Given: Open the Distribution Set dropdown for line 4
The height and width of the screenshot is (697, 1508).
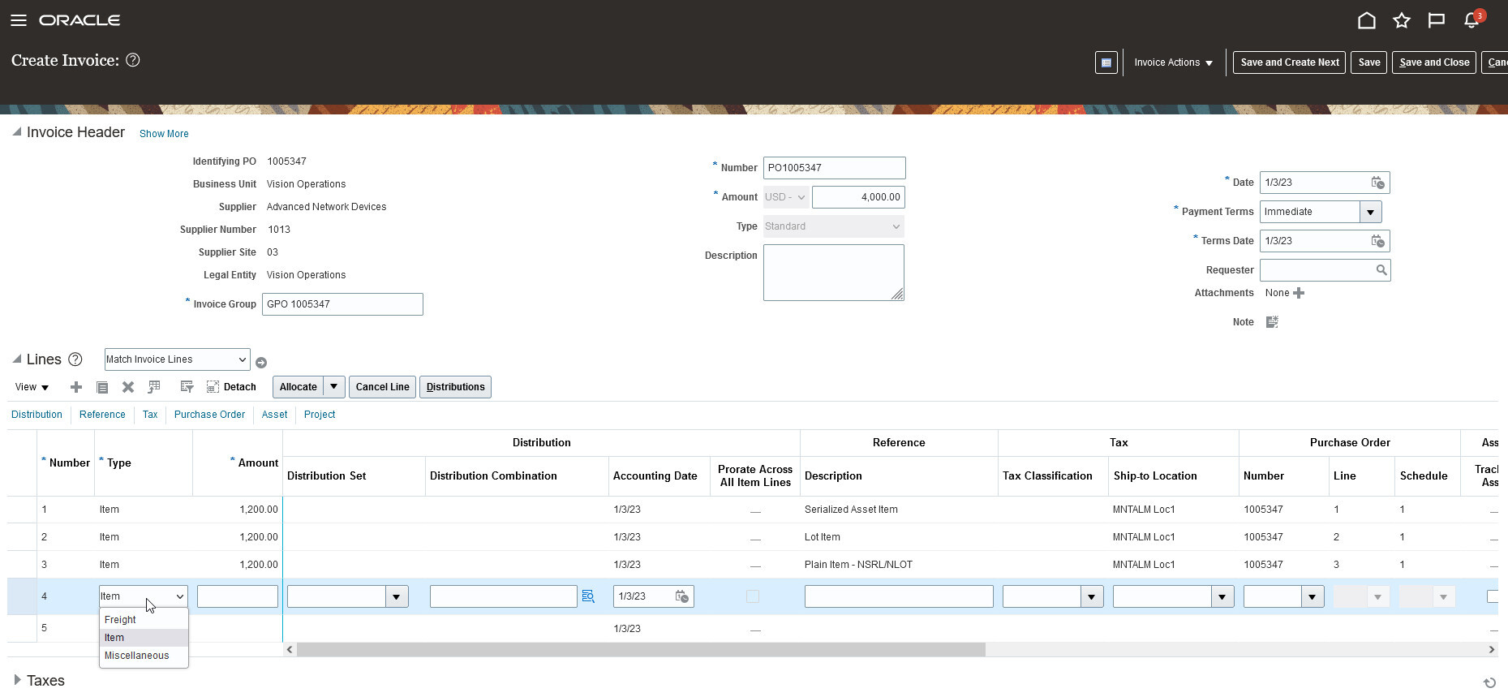Looking at the screenshot, I should click(x=397, y=596).
